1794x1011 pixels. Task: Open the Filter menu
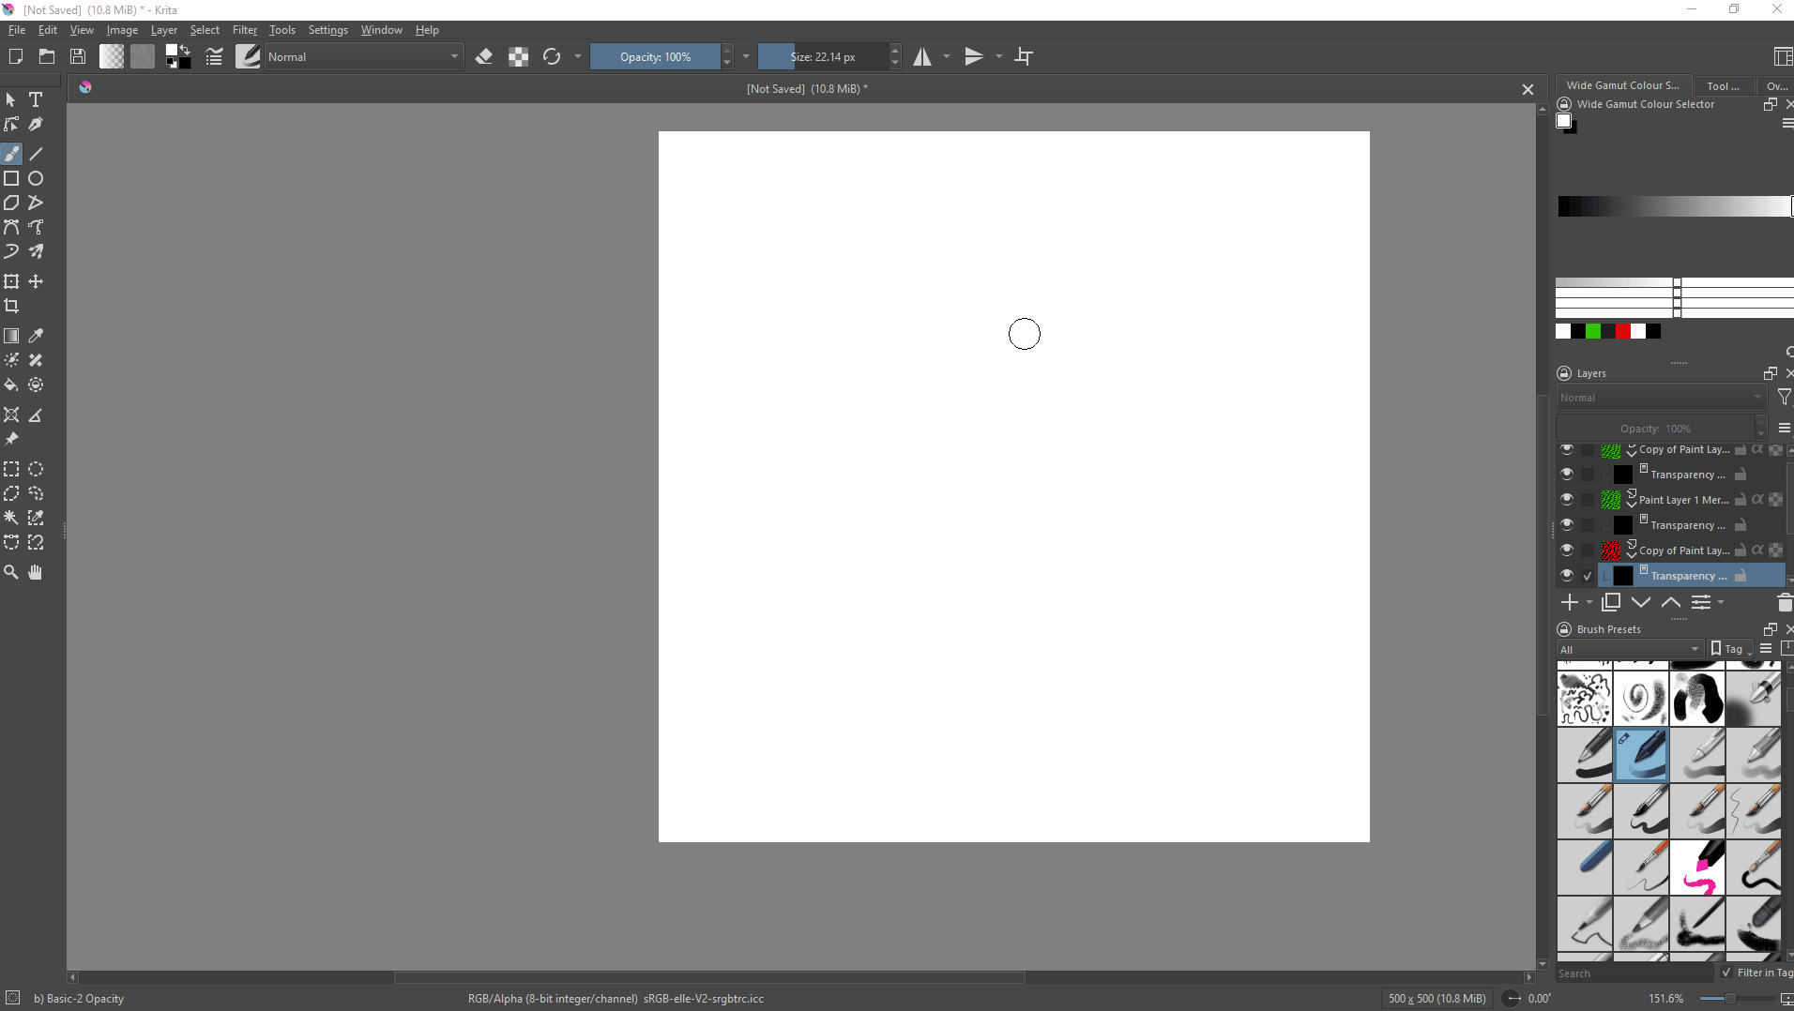(x=245, y=30)
